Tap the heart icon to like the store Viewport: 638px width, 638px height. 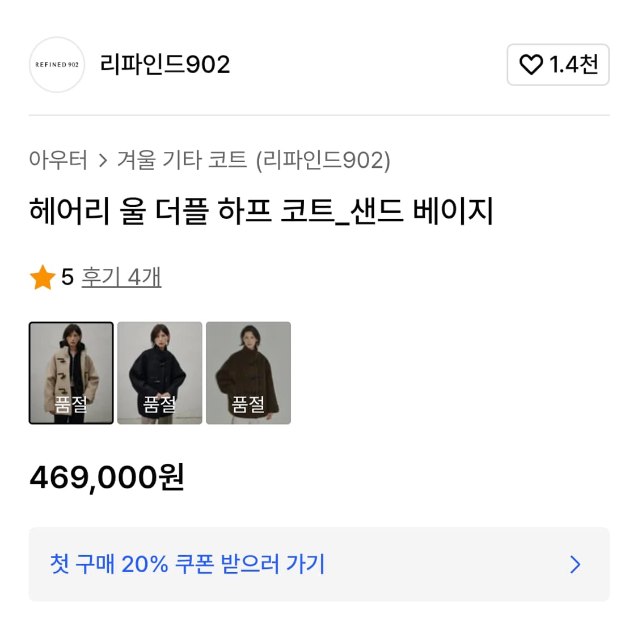point(532,65)
